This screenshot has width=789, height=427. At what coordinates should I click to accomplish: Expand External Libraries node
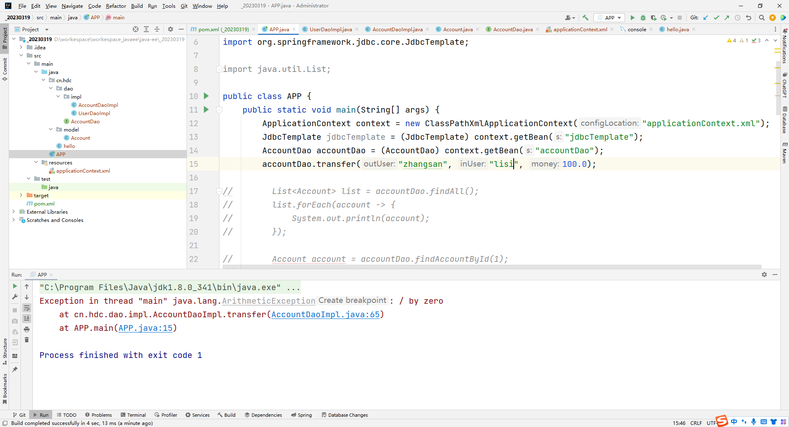(14, 212)
